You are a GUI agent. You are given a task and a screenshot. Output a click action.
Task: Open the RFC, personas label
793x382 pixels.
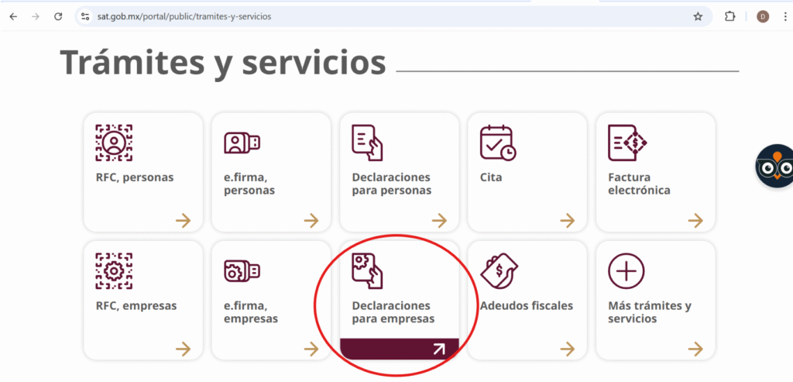tap(135, 177)
